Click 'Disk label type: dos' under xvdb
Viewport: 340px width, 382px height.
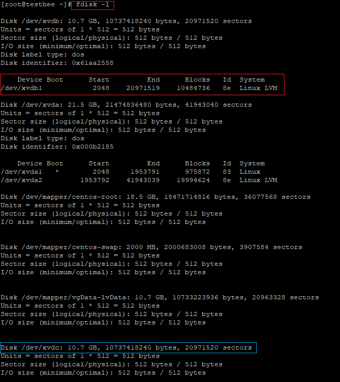[42, 55]
